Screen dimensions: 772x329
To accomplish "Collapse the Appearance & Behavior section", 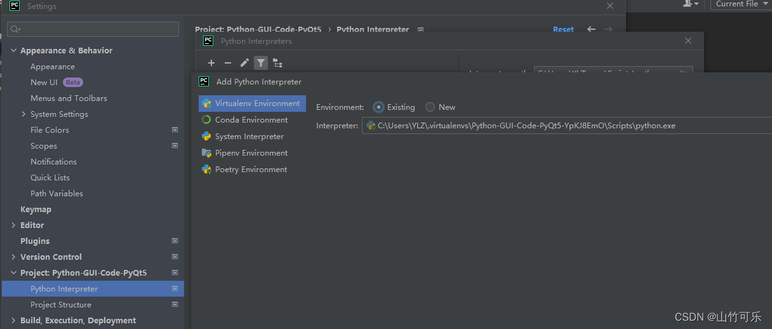I will (x=13, y=50).
